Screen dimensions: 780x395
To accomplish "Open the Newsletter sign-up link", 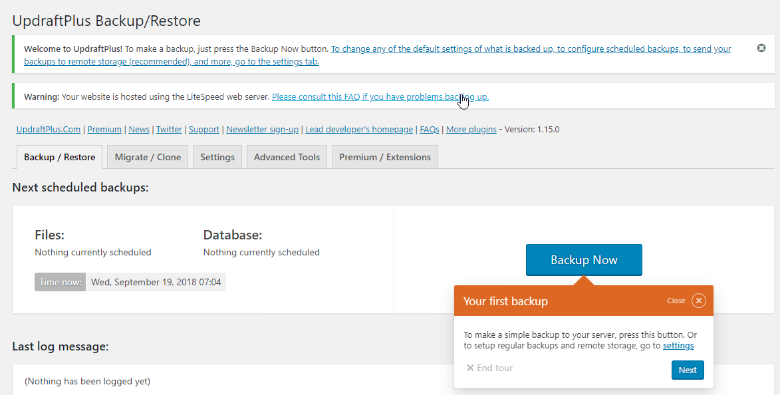I will (262, 129).
